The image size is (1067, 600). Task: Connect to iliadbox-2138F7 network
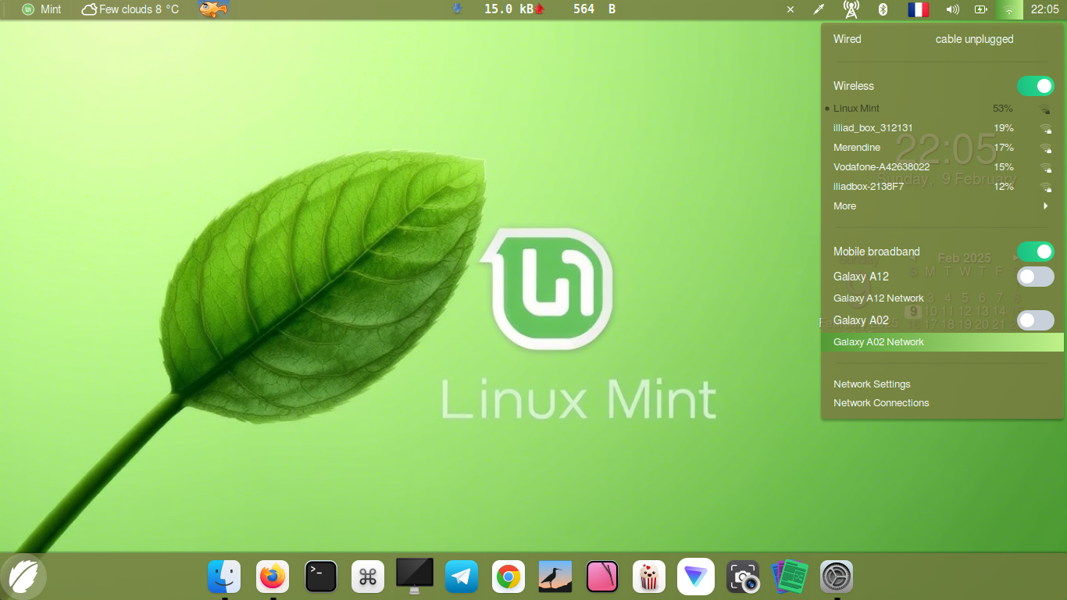coord(943,187)
